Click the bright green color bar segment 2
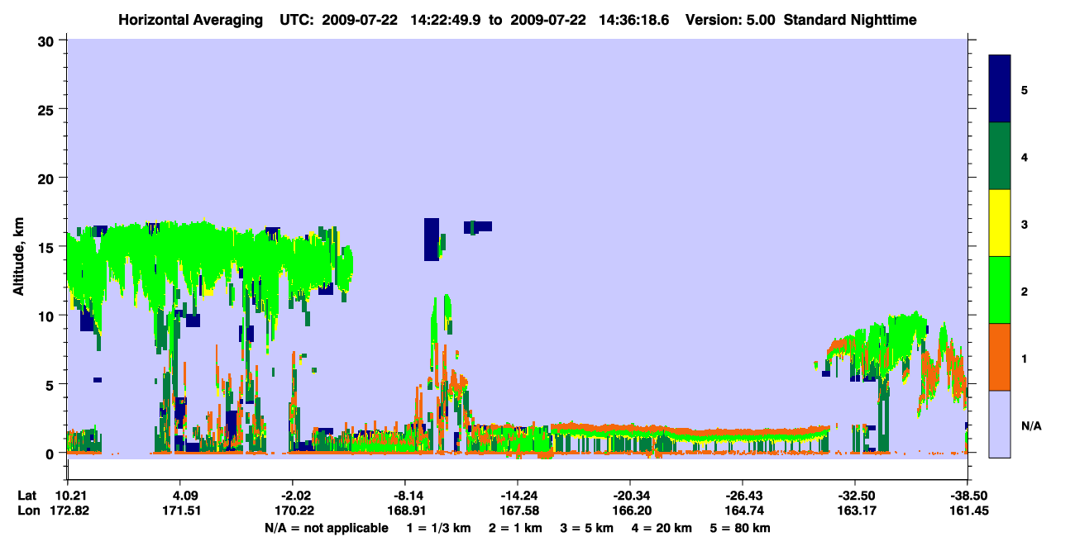 coord(1000,290)
